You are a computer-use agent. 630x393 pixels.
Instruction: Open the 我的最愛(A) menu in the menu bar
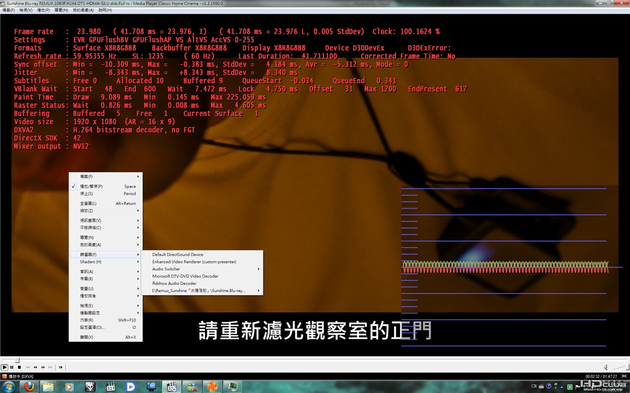pos(83,10)
